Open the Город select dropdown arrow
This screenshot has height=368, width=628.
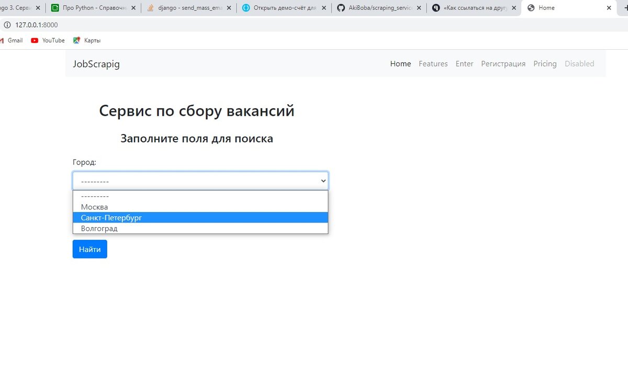pos(323,180)
